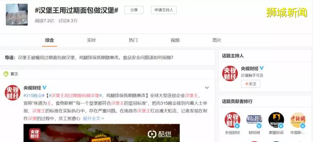The height and width of the screenshot is (142, 313).
Task: Open 央视财经 avatar in contributor ranking
Action: click(232, 120)
